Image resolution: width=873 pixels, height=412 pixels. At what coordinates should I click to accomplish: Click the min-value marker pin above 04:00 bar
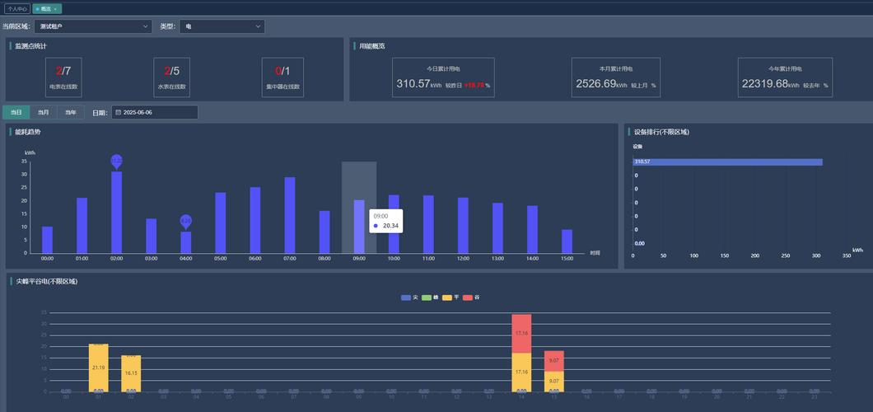click(x=186, y=222)
